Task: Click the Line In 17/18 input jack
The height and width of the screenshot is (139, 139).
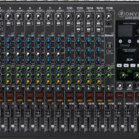Action: pyautogui.click(x=108, y=24)
